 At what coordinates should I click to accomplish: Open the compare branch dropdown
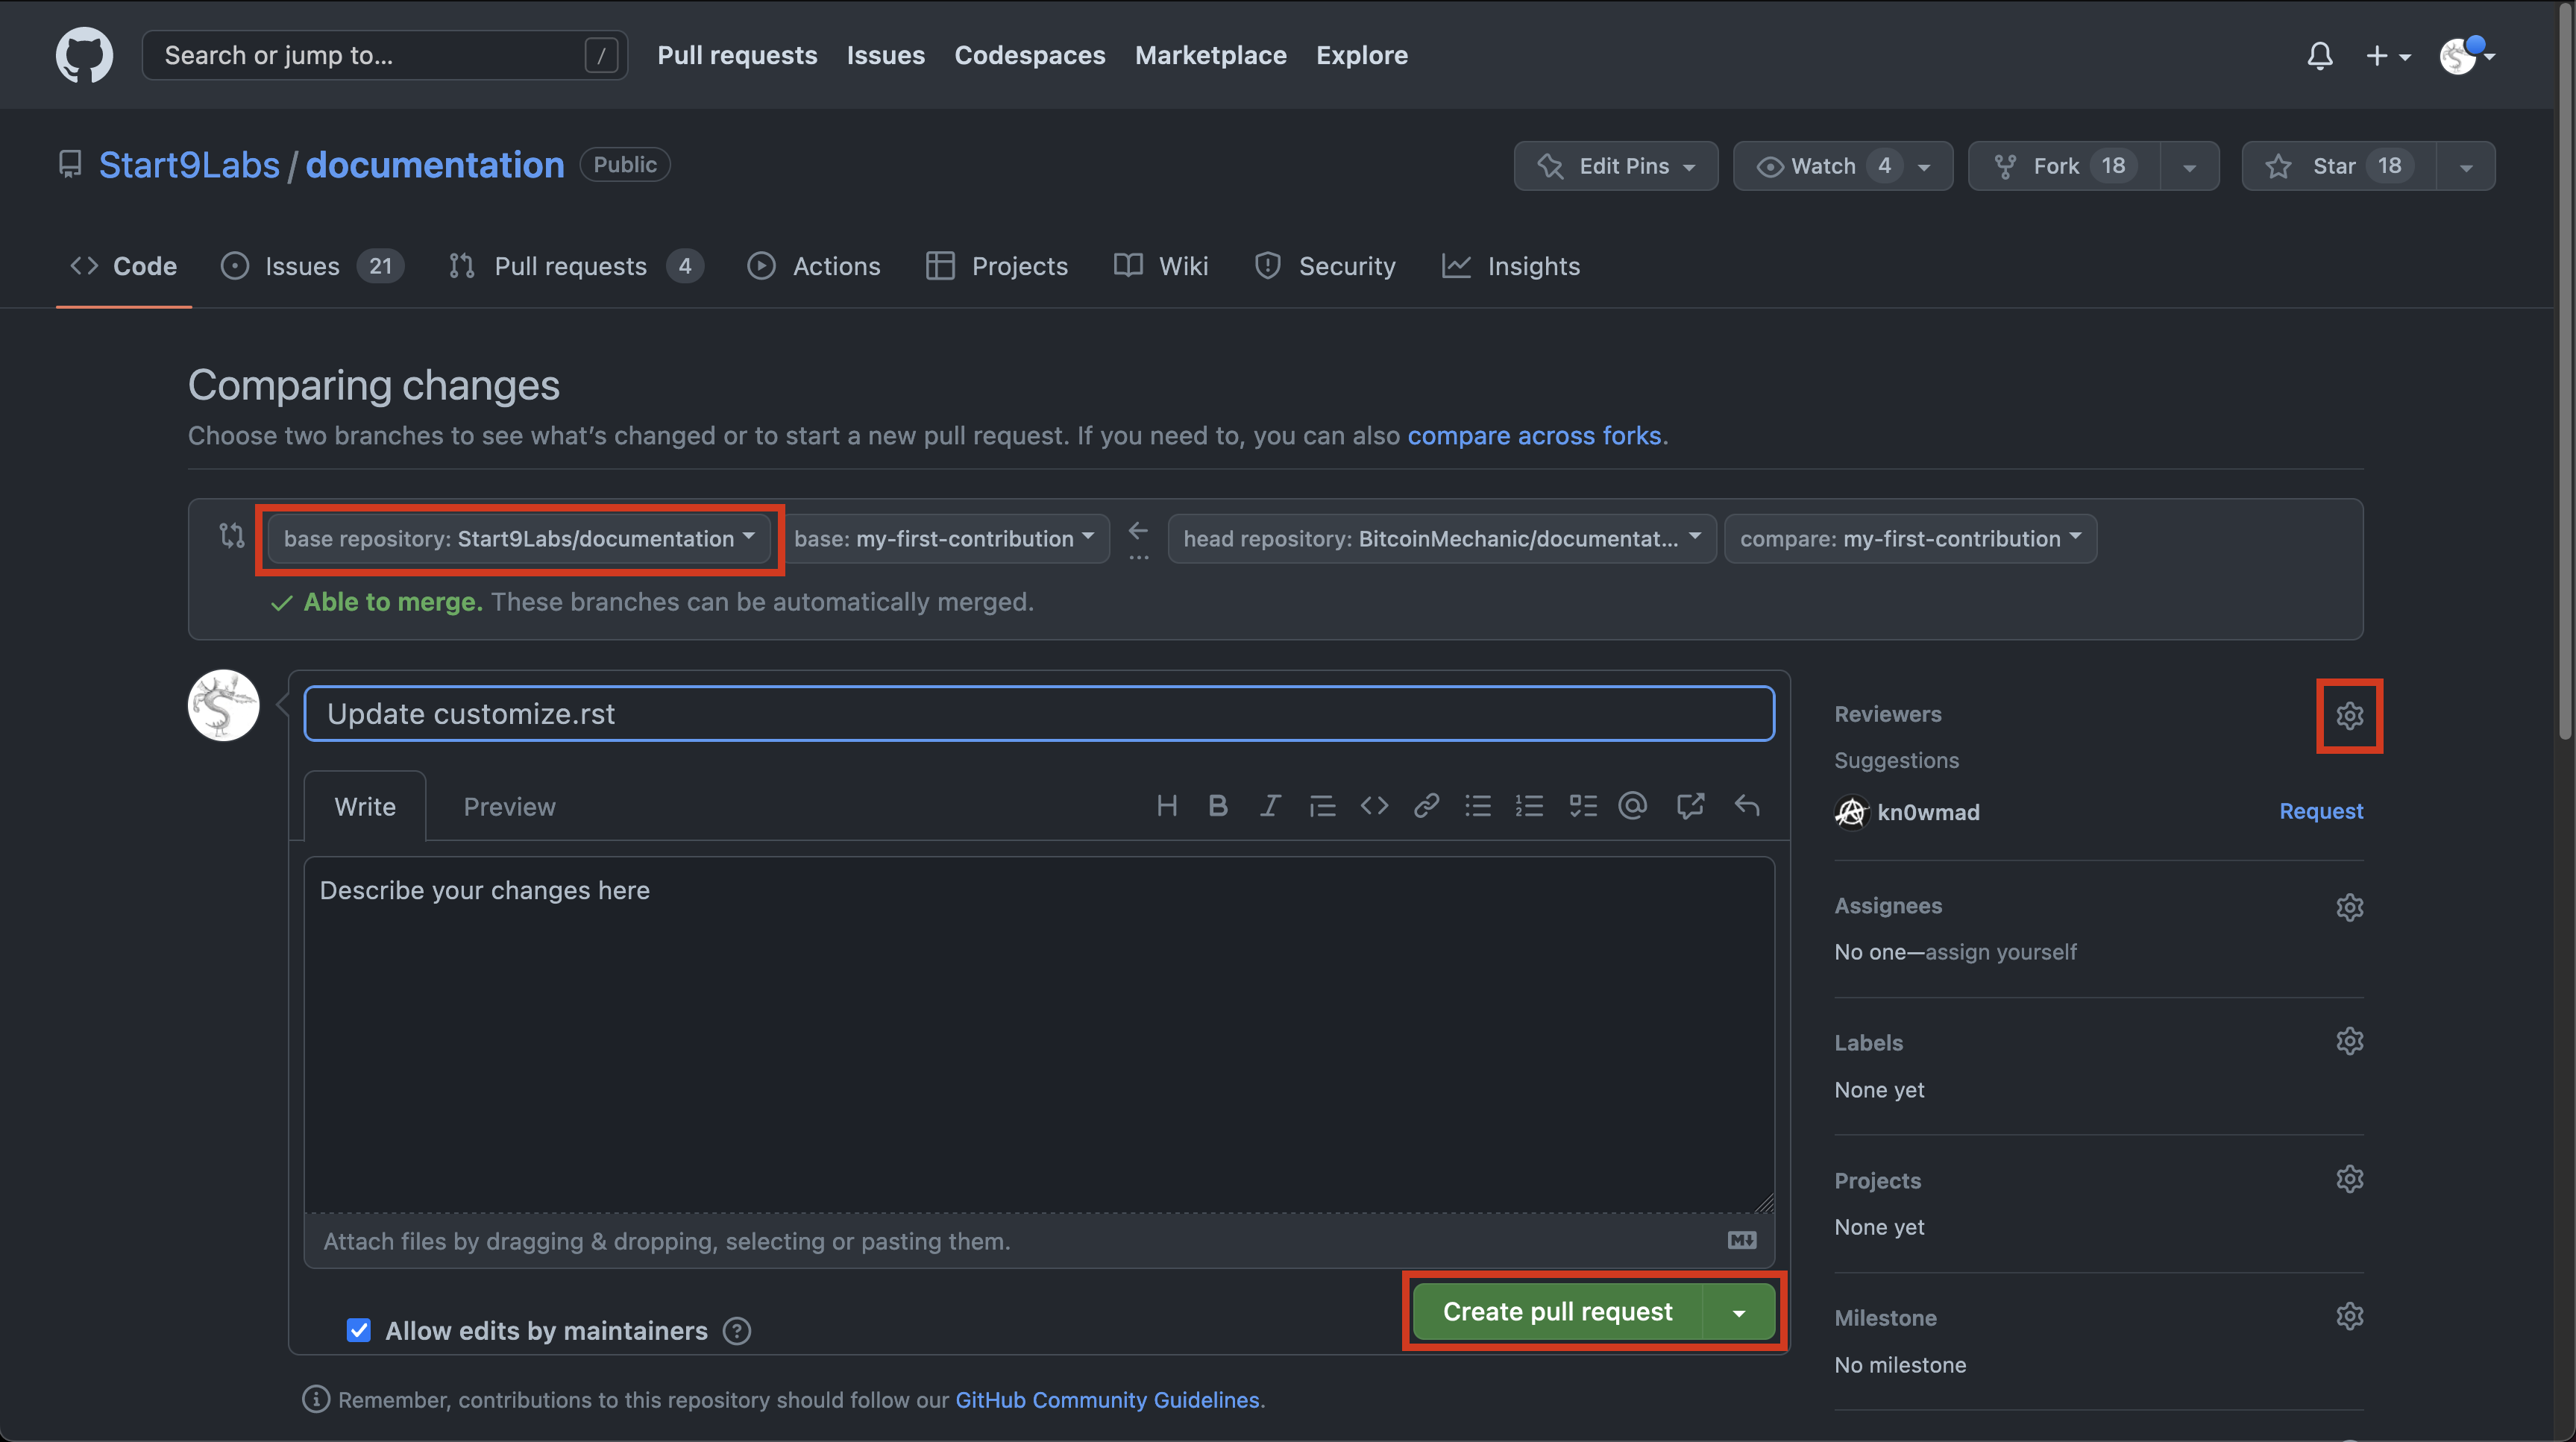pos(1910,539)
